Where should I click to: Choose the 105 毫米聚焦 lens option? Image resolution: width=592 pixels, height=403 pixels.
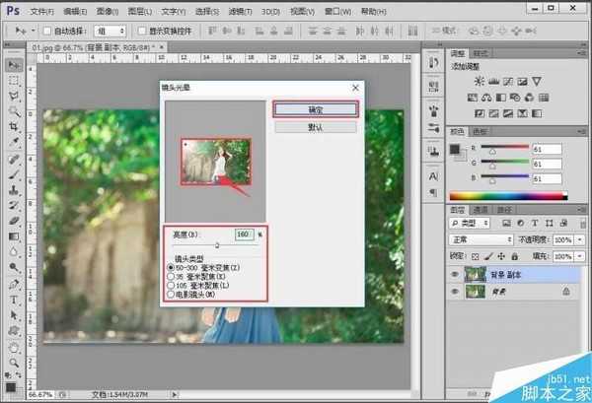(169, 286)
